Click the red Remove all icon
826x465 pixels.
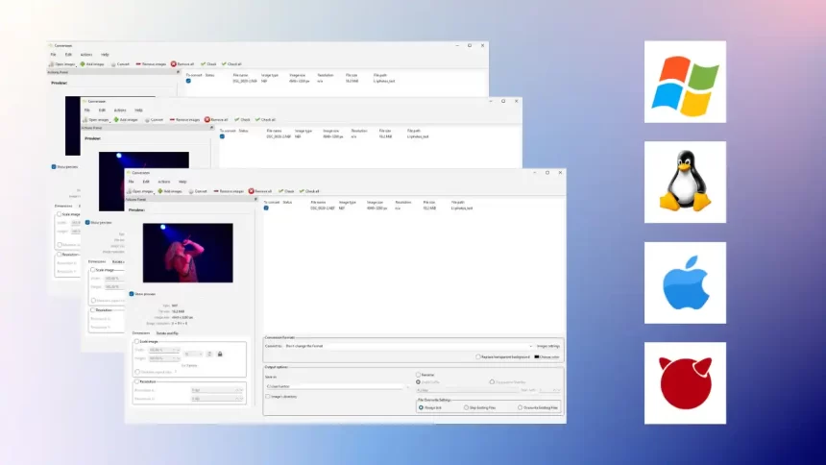(252, 191)
